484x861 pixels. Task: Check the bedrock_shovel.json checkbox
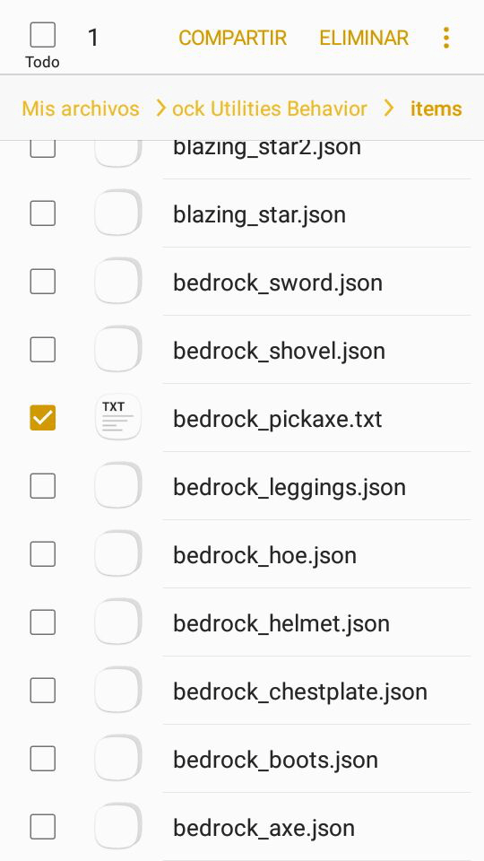pyautogui.click(x=43, y=350)
